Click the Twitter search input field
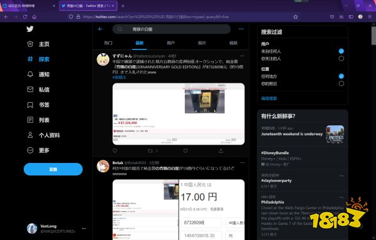Screen dimensions: 376x240 (x=172, y=29)
